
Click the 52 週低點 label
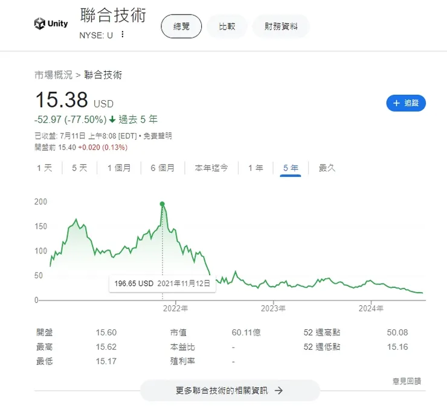[x=322, y=347]
